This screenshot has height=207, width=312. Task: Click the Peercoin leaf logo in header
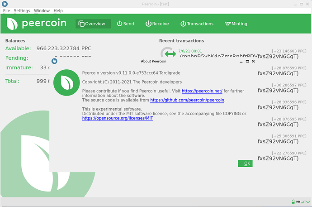pos(12,24)
